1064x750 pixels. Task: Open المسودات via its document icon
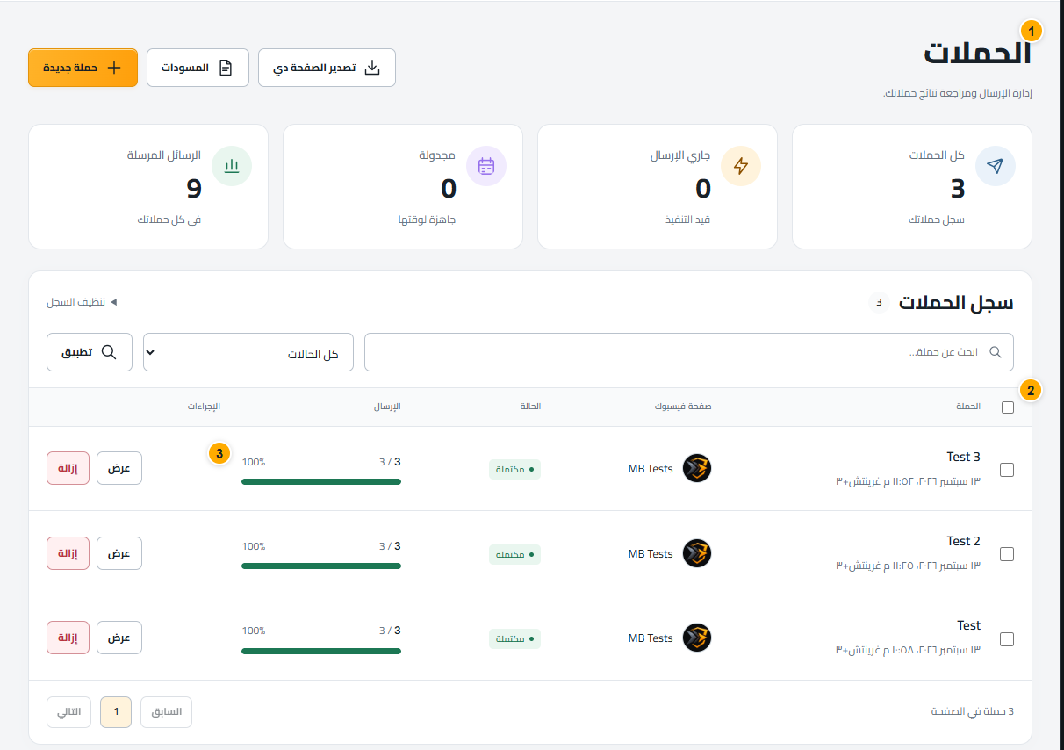226,68
